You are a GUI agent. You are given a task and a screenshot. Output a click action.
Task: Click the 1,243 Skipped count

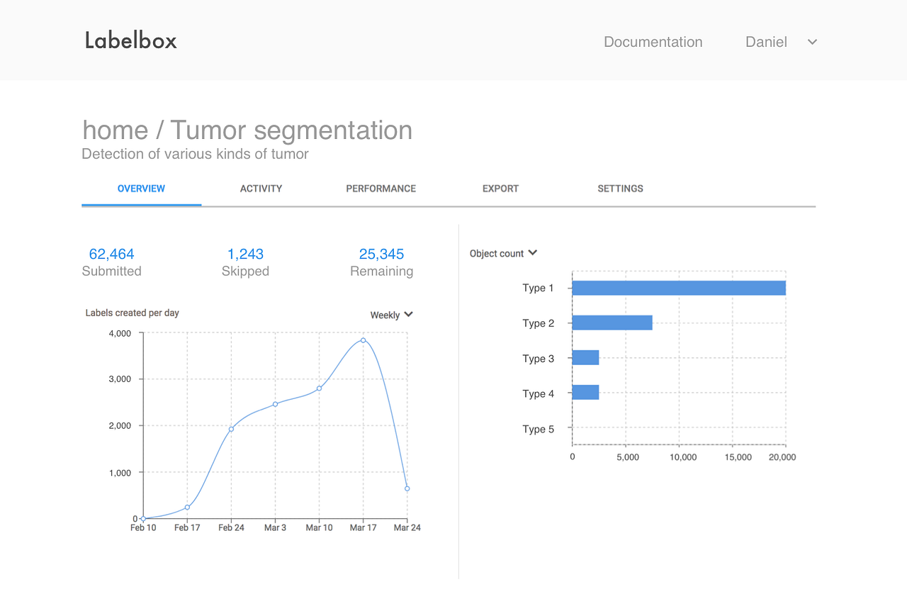(x=245, y=254)
